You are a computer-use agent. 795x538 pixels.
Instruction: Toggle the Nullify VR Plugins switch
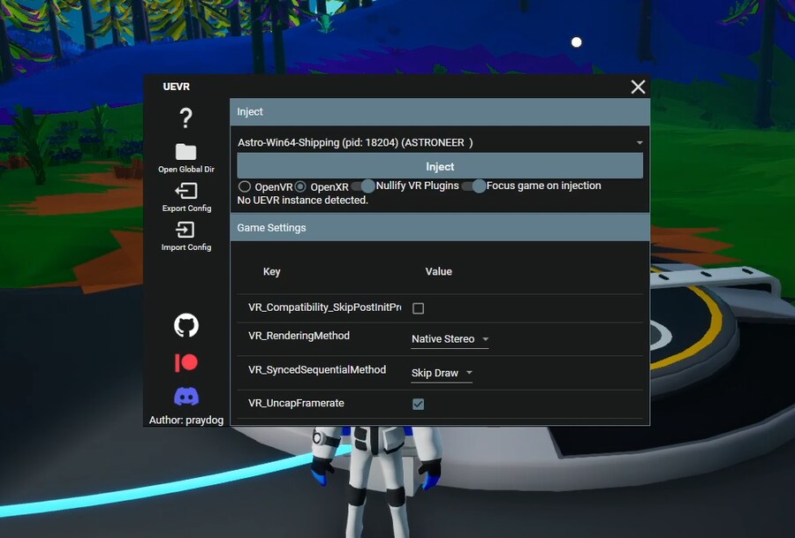(363, 186)
